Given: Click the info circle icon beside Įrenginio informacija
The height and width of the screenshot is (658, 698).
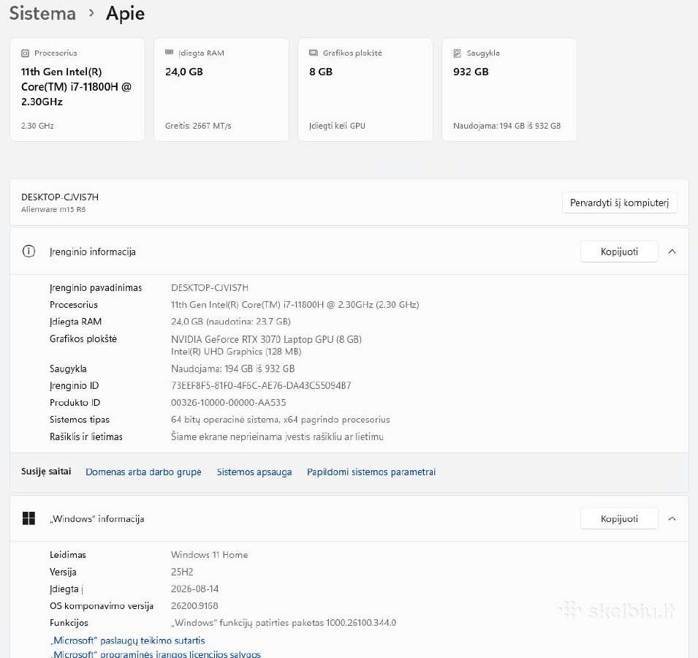Looking at the screenshot, I should tap(29, 252).
